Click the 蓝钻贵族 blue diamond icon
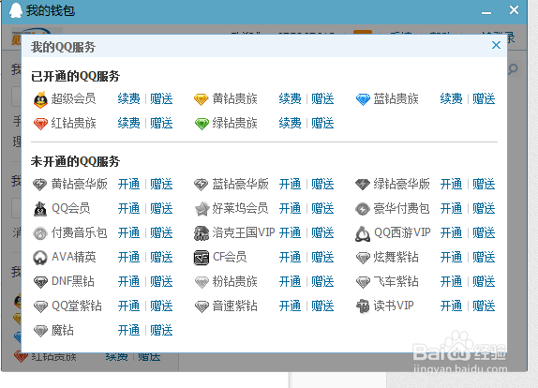Screen dimensions: 538x388 pos(363,99)
